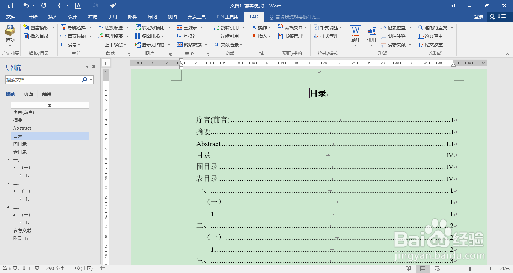This screenshot has height=273, width=513.
Task: Close the navigation pane
Action: click(x=94, y=67)
